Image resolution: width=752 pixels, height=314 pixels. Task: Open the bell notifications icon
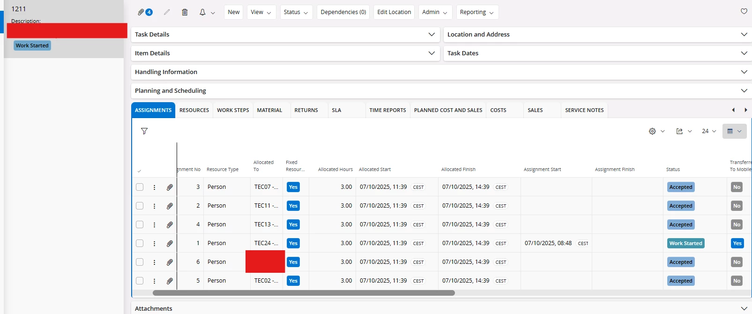pos(202,12)
